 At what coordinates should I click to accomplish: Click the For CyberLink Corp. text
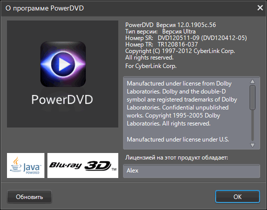[x=151, y=66]
